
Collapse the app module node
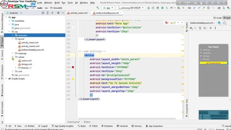click(6, 17)
